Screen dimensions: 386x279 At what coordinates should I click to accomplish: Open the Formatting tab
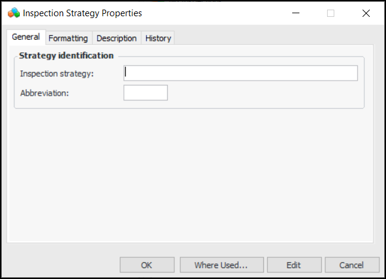(x=68, y=38)
